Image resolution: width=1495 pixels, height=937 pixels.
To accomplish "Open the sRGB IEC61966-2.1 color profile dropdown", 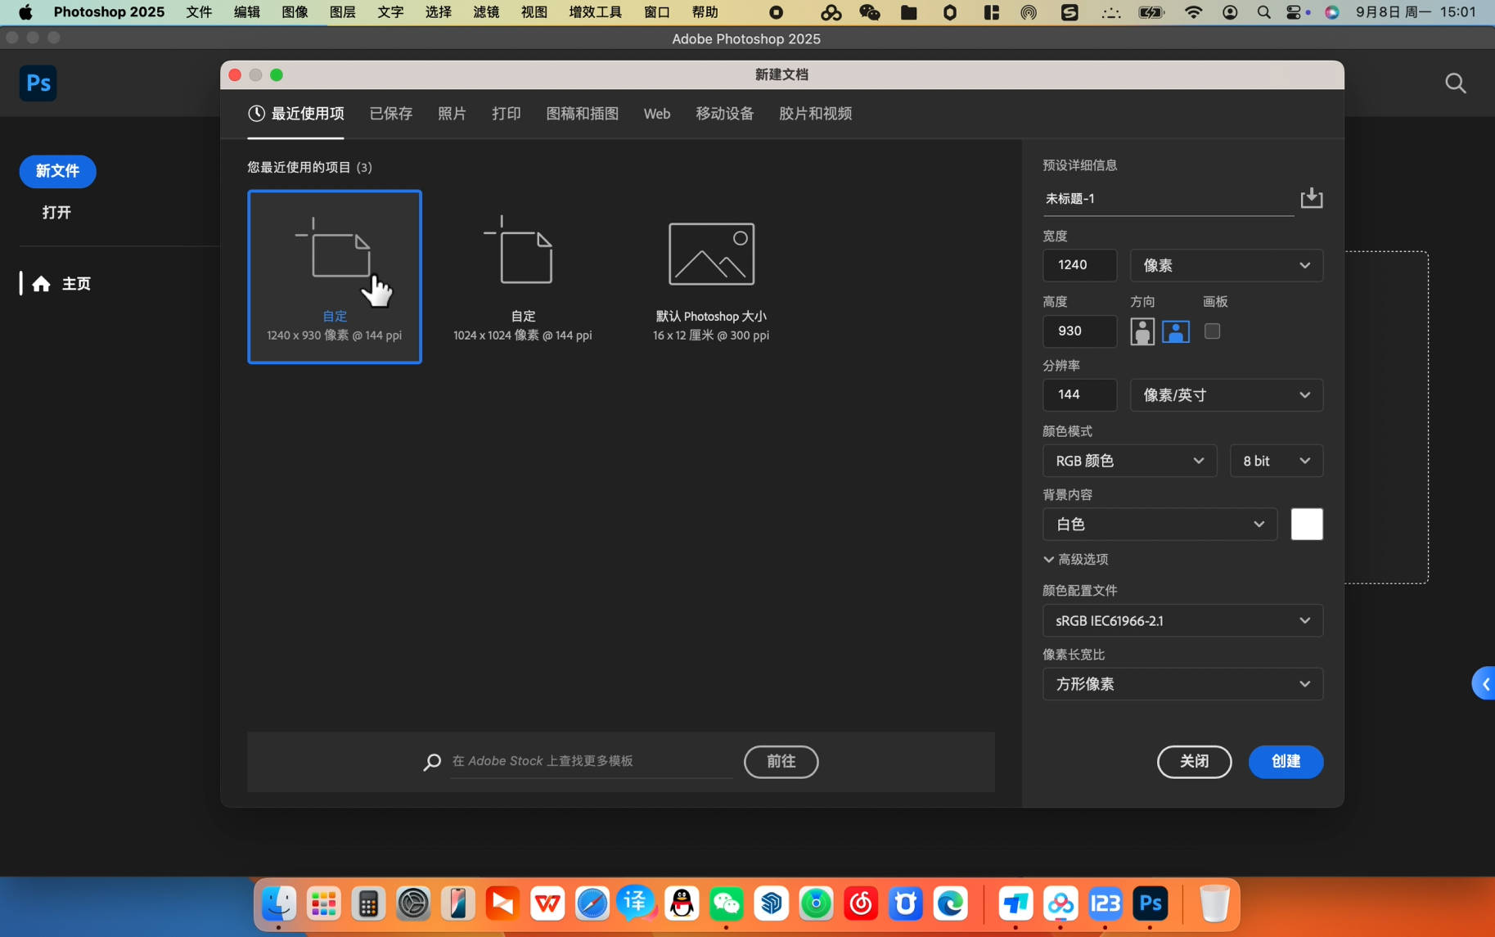I will pyautogui.click(x=1182, y=620).
